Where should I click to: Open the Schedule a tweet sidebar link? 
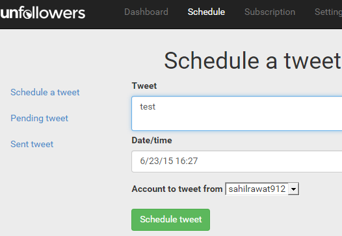pyautogui.click(x=45, y=92)
